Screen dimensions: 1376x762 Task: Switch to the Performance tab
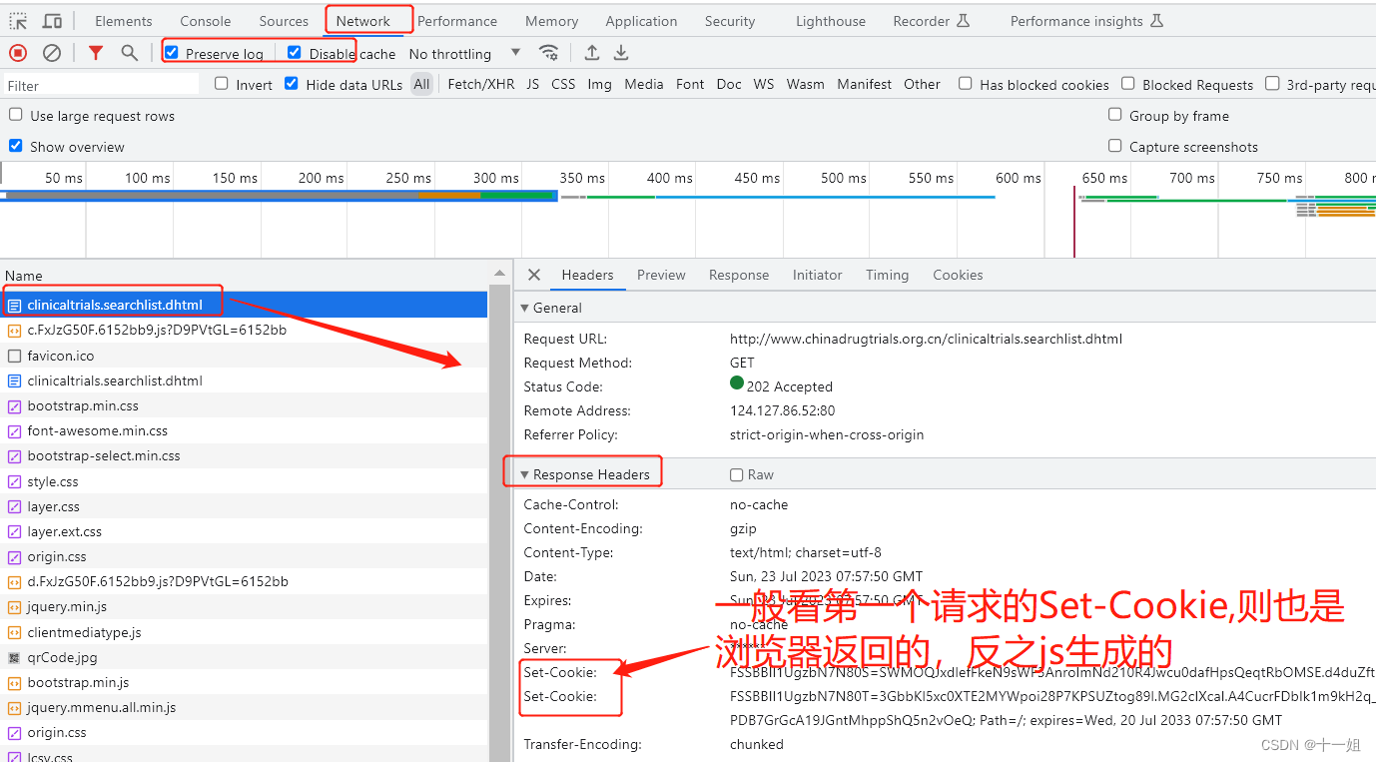tap(457, 21)
